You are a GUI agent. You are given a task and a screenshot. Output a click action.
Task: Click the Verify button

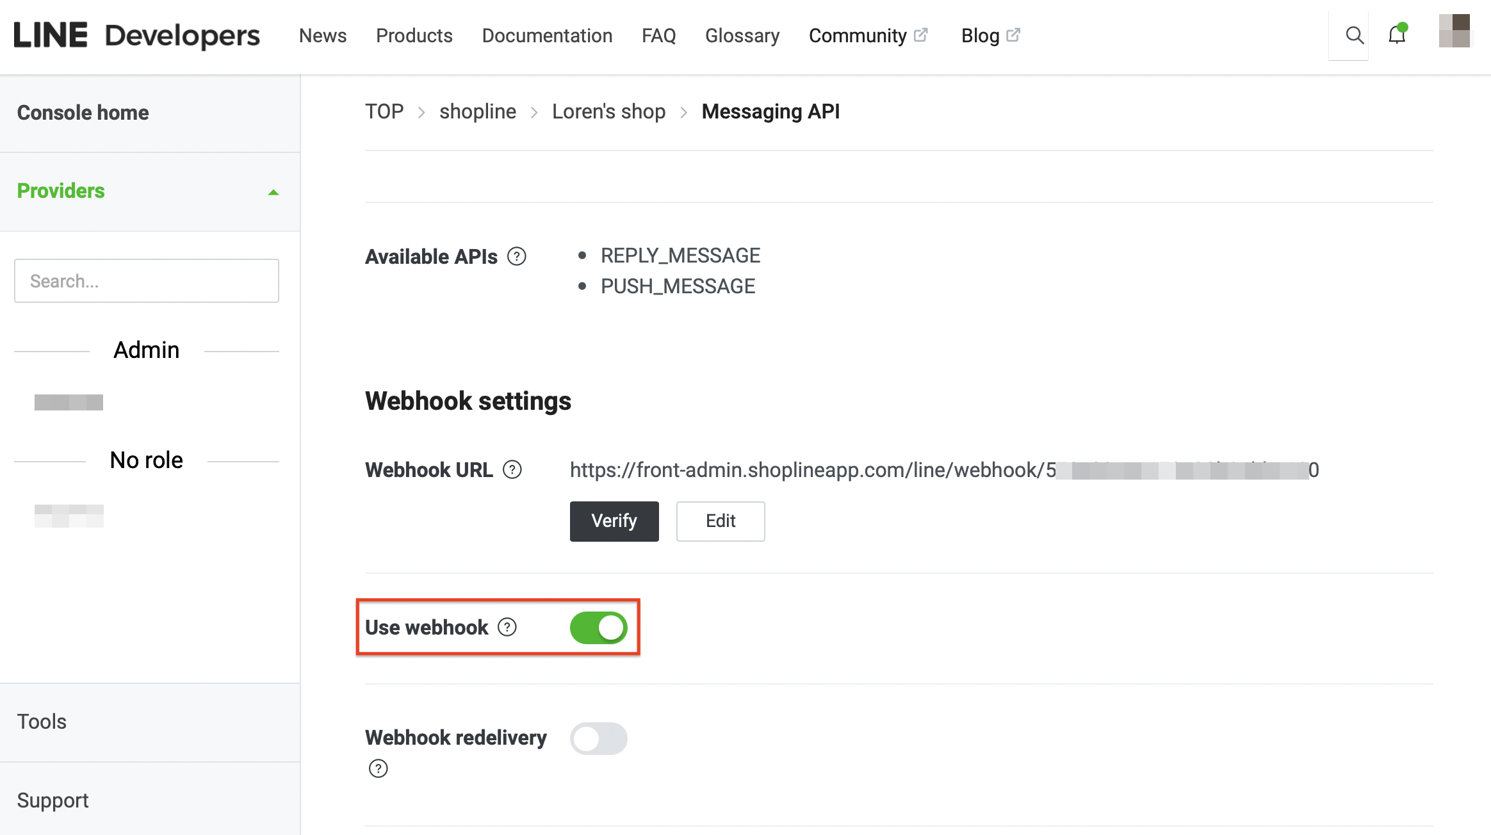click(614, 521)
